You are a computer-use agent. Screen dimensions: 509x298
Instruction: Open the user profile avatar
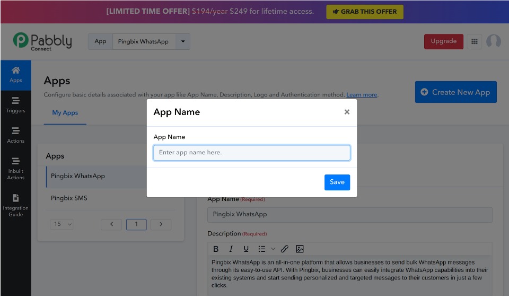[494, 41]
